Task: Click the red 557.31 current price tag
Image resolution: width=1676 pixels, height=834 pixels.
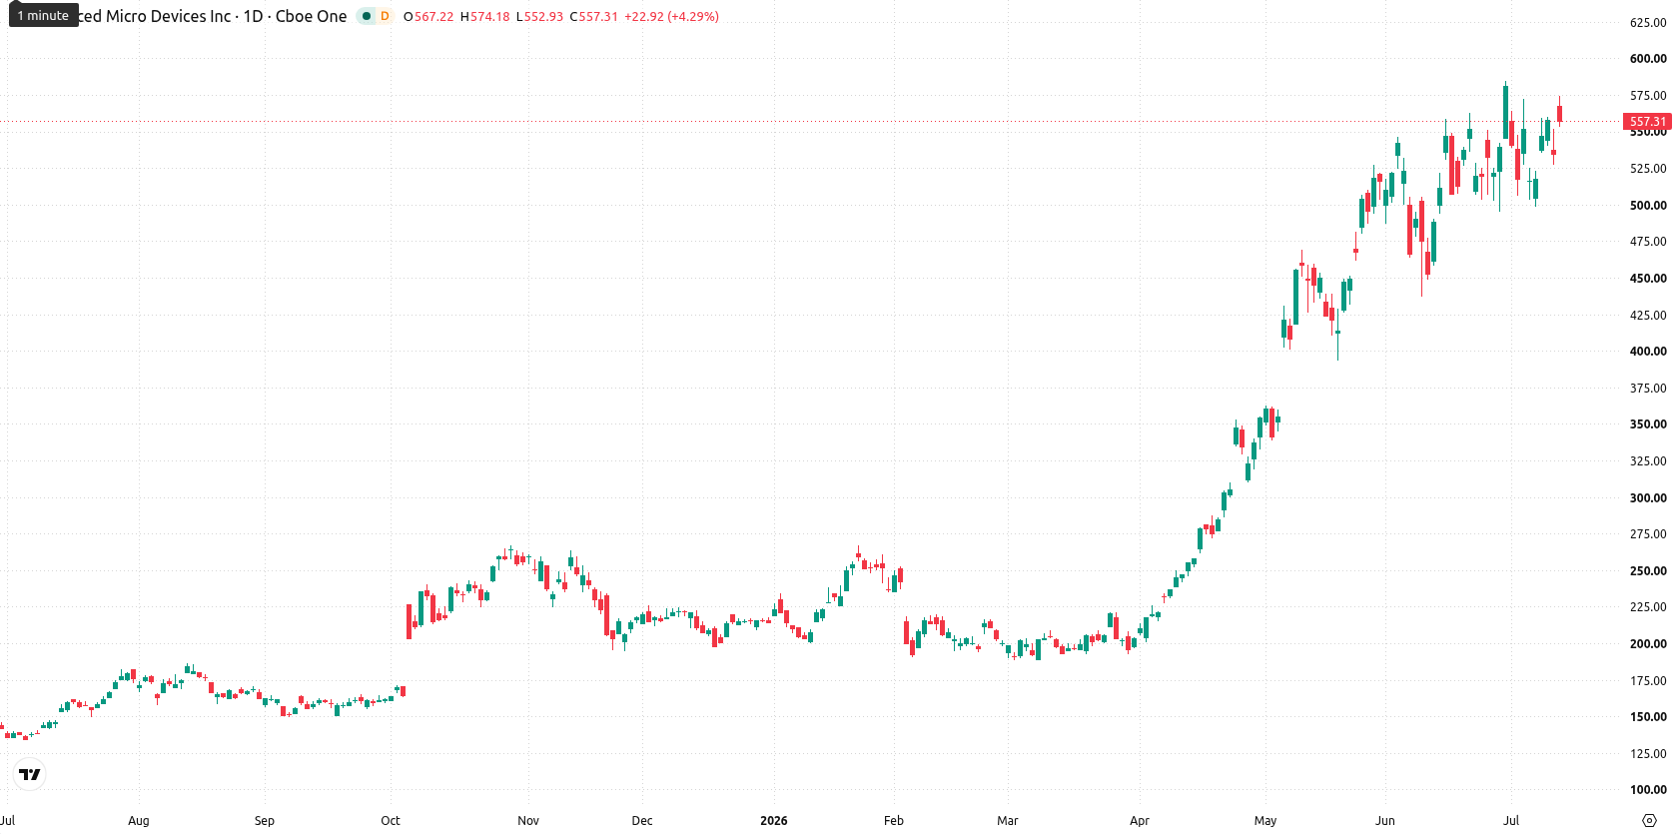Action: (x=1648, y=122)
